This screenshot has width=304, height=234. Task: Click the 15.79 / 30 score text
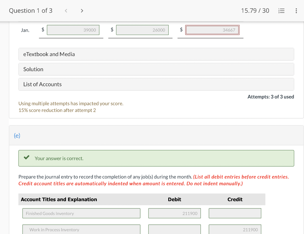click(255, 11)
